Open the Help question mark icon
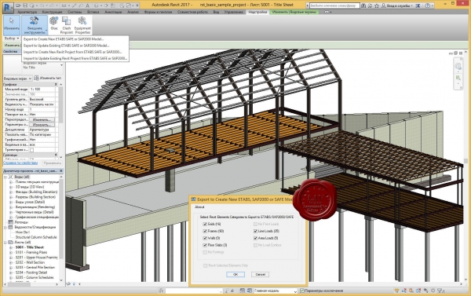Viewport: 471px width, 296px height. (428, 5)
